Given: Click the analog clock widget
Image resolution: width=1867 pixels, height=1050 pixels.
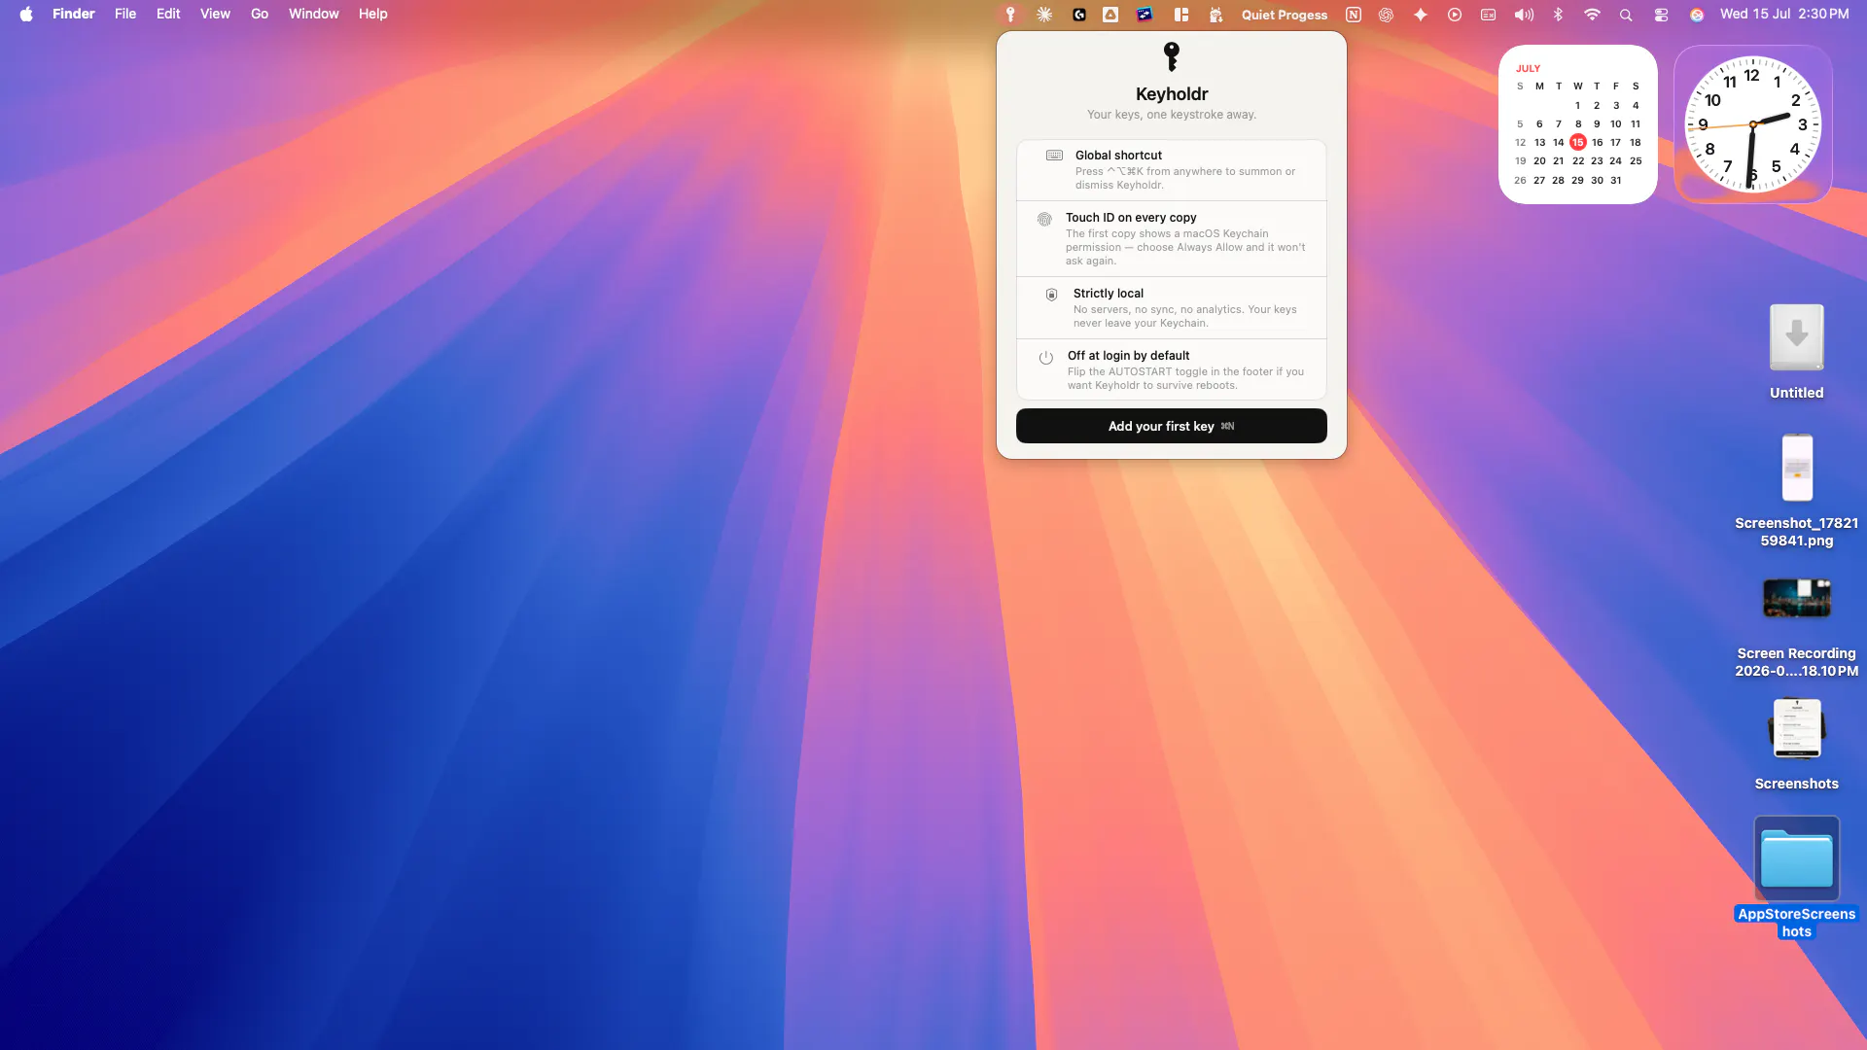Looking at the screenshot, I should pyautogui.click(x=1752, y=124).
